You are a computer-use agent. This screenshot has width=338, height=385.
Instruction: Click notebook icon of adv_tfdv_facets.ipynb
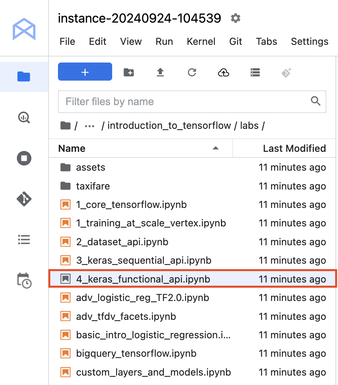click(65, 316)
